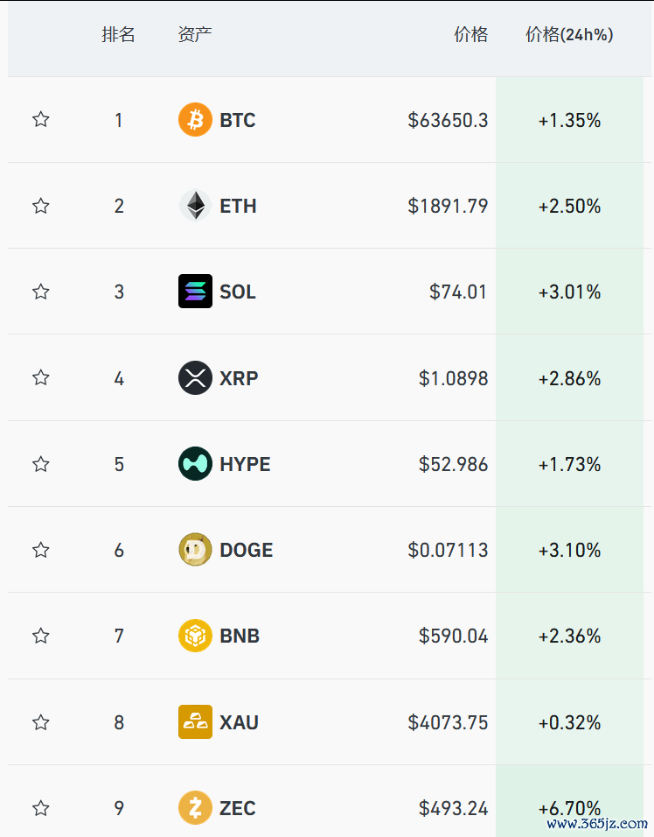Sort by the 价格 column header
Image resolution: width=654 pixels, height=837 pixels.
pyautogui.click(x=470, y=35)
